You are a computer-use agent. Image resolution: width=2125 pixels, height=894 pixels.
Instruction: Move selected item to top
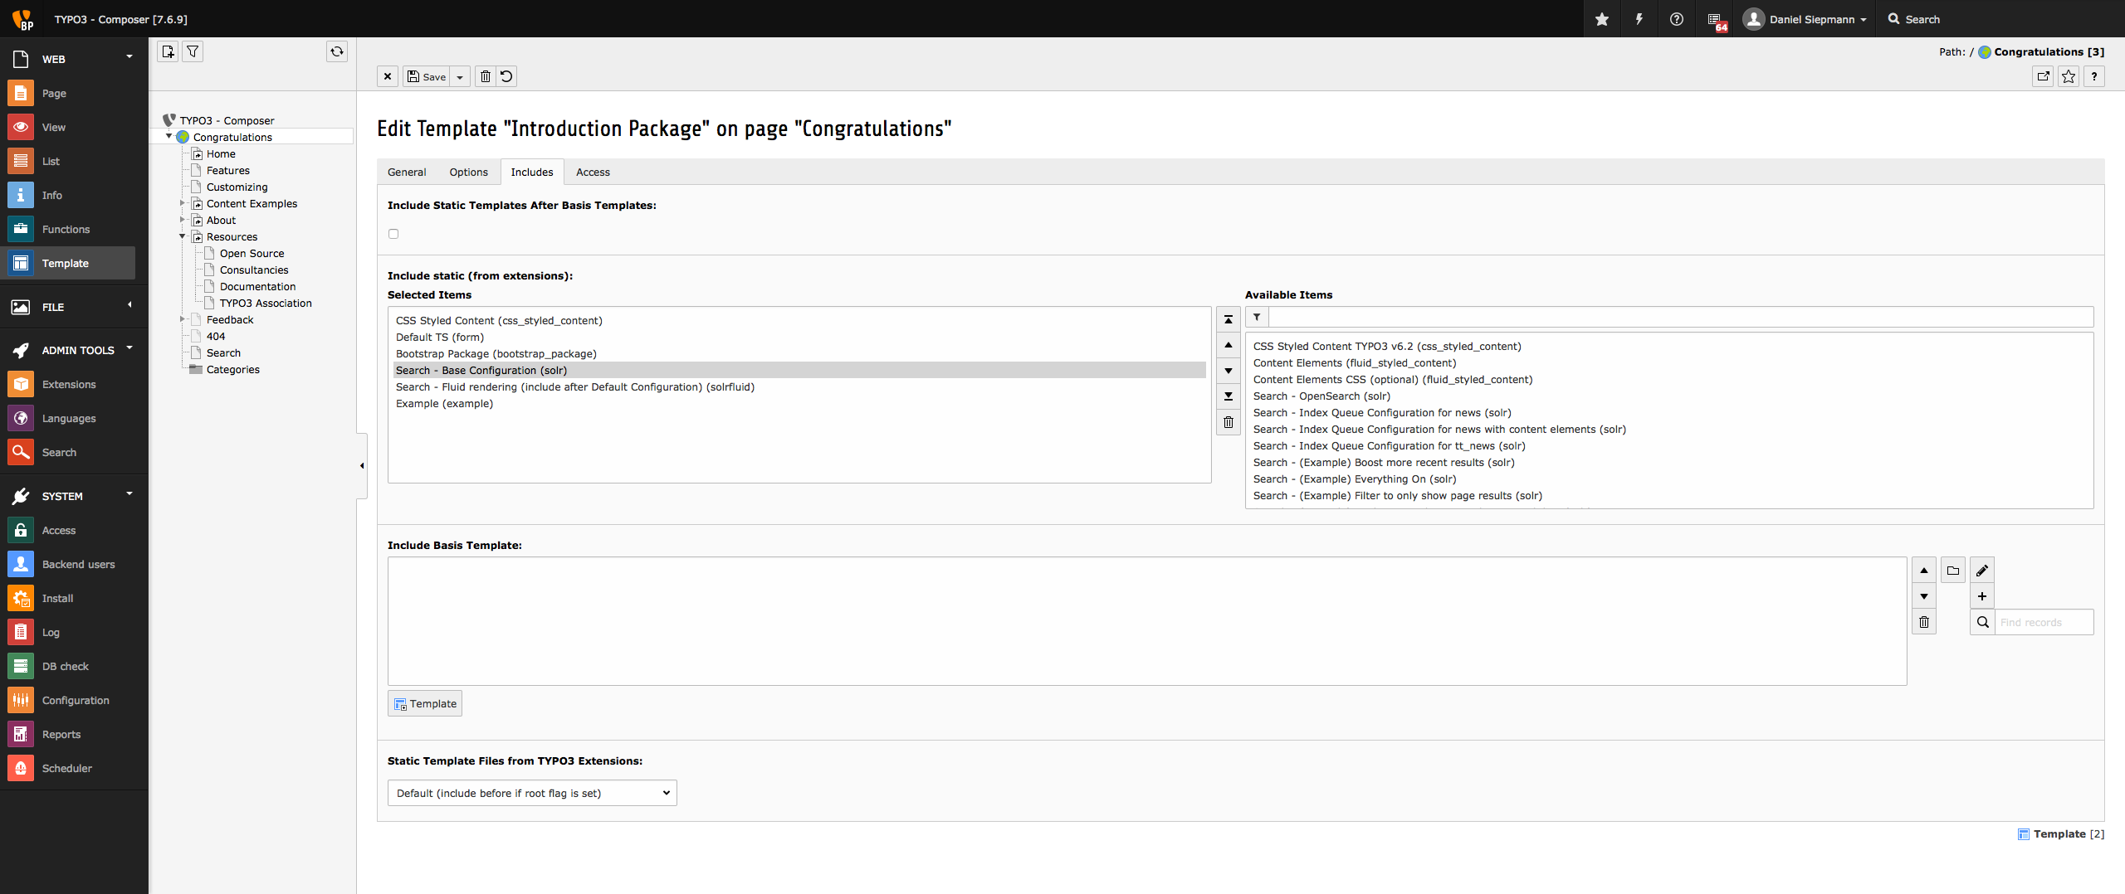click(1229, 319)
